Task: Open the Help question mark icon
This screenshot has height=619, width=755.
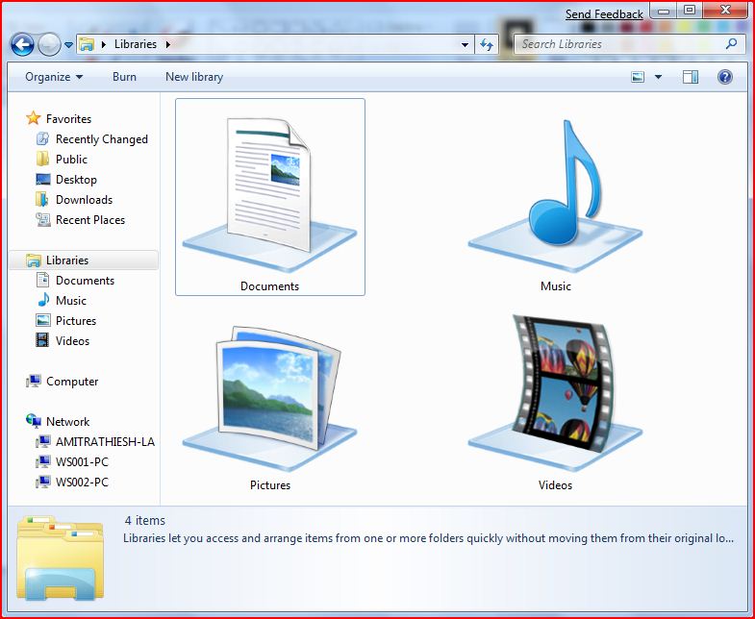Action: (x=725, y=77)
